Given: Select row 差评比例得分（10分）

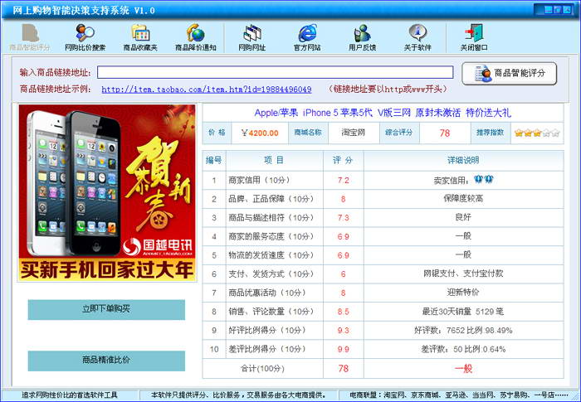Looking at the screenshot, I should 383,349.
